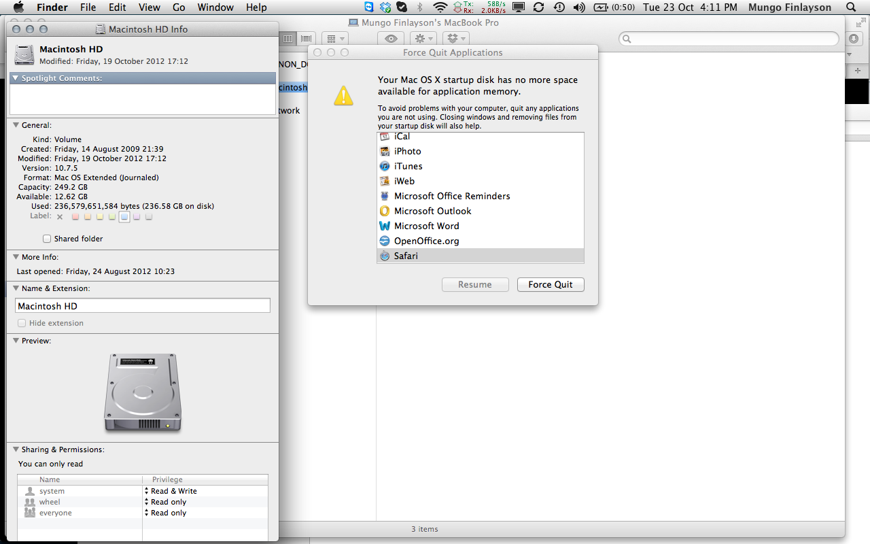
Task: Collapse the Sharing & Permissions section
Action: pyautogui.click(x=16, y=449)
